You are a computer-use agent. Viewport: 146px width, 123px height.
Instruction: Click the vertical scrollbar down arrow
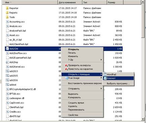(143, 119)
